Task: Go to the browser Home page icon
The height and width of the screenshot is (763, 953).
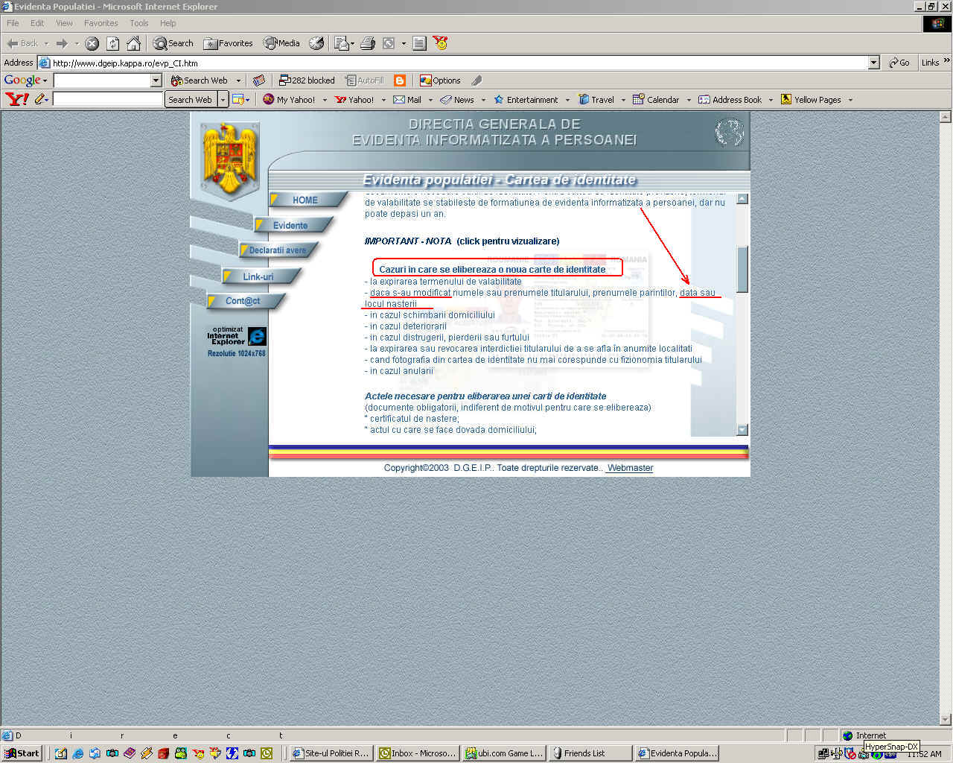Action: (x=133, y=43)
